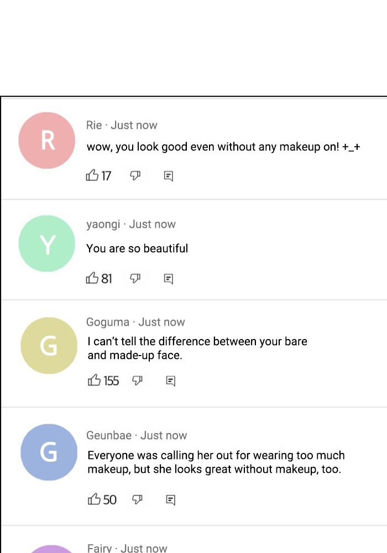
Task: Click the username yaongi
Action: pyautogui.click(x=103, y=225)
